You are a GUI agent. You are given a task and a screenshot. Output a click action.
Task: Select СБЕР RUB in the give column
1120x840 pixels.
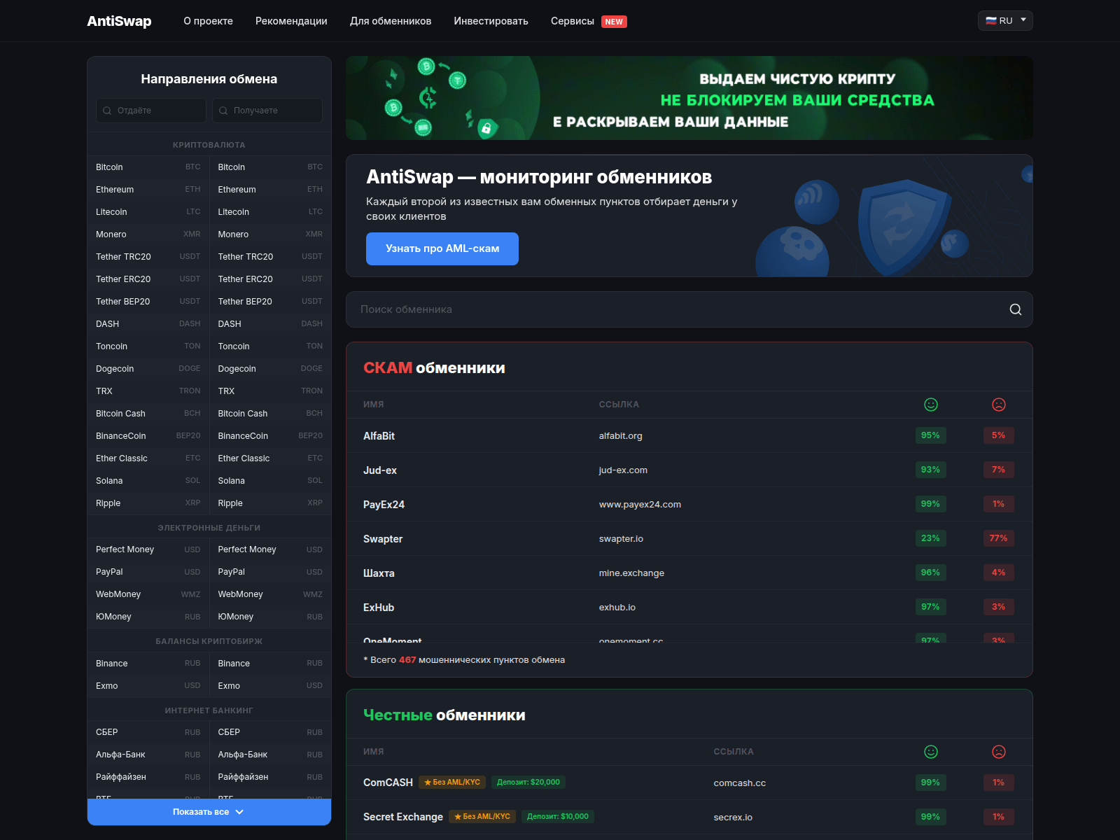[148, 732]
